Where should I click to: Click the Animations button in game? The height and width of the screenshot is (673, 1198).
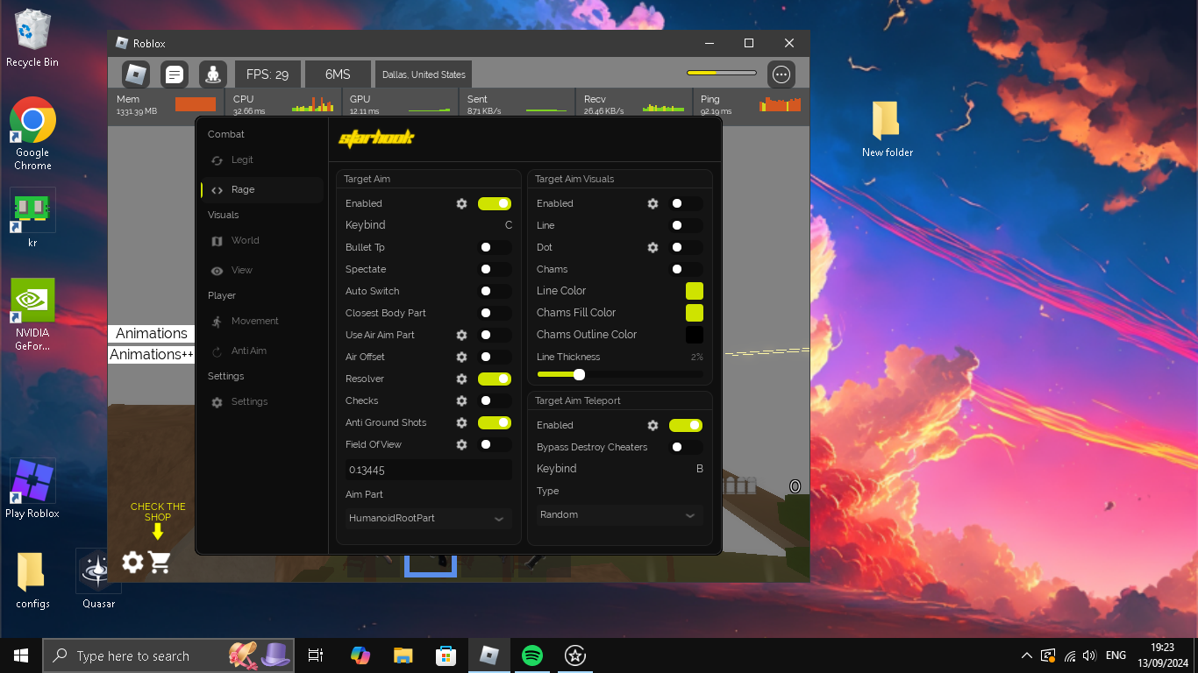click(151, 333)
